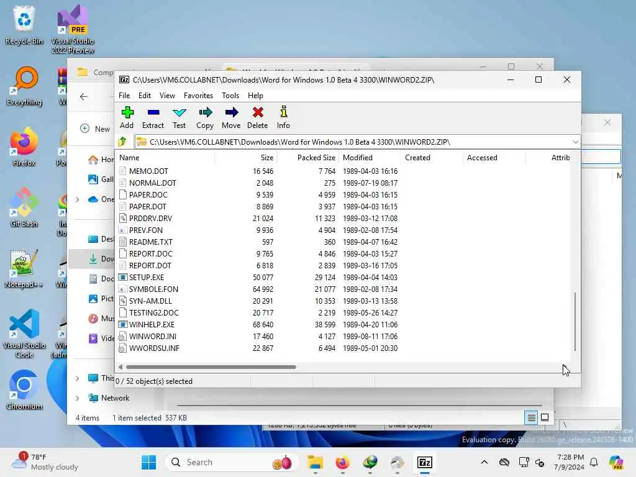Switch Explorer to large icons view
The image size is (636, 477).
[545, 417]
